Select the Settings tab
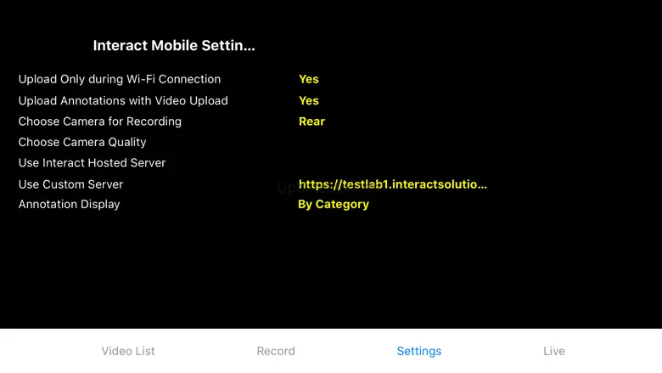Viewport: 662px width, 373px height. tap(419, 351)
